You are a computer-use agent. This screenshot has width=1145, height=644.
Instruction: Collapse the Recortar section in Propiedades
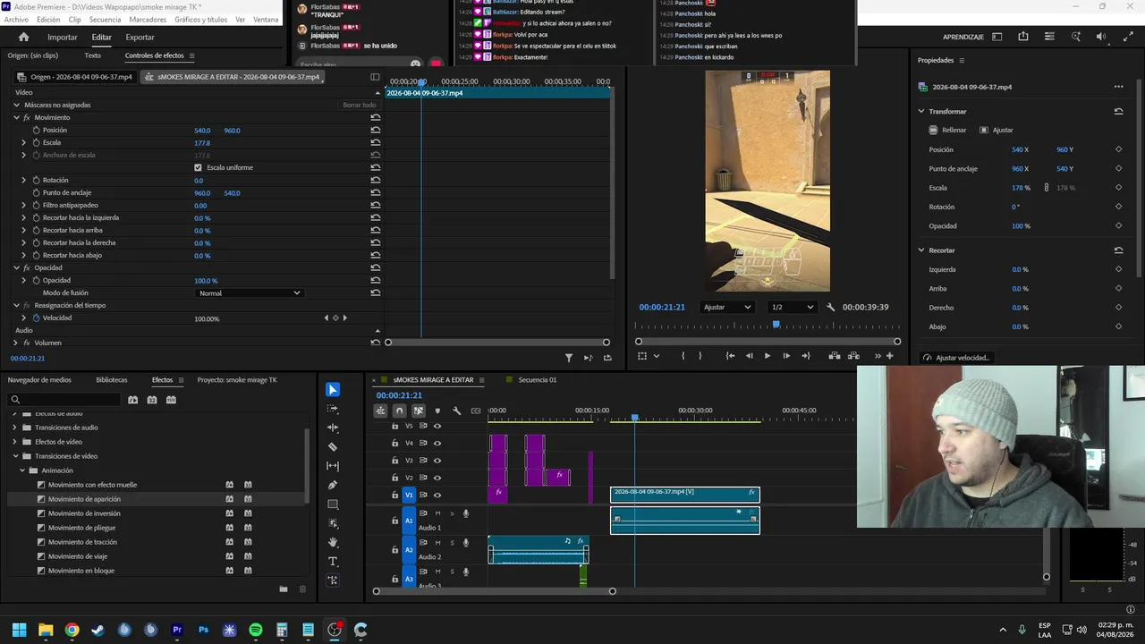[921, 250]
